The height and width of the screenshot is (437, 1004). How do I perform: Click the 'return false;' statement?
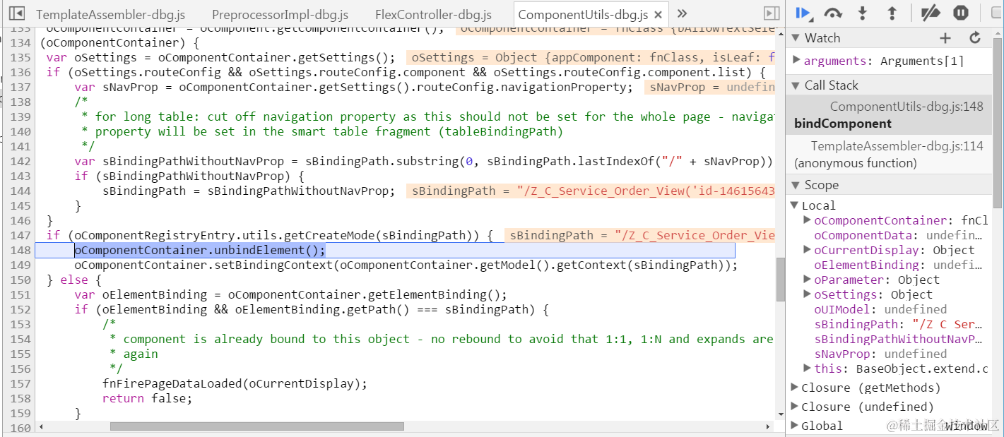coord(147,398)
